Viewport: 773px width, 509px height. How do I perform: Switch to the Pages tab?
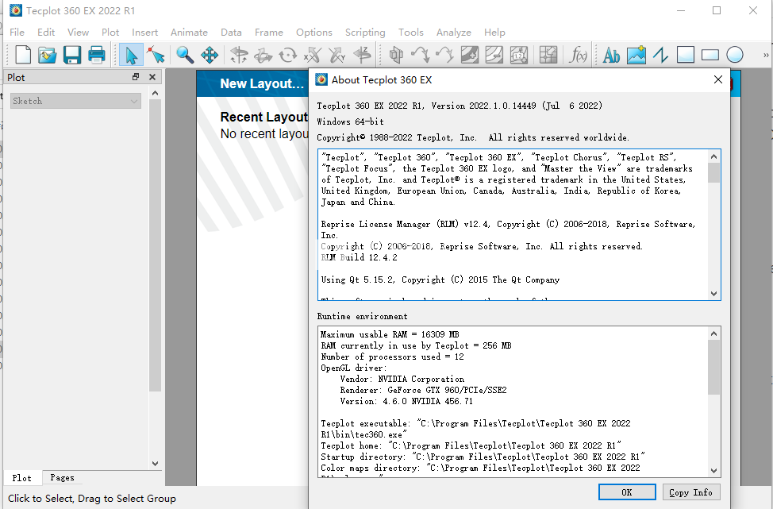coord(62,477)
